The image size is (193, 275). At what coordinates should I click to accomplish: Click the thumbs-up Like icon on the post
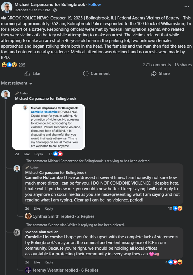(27, 74)
